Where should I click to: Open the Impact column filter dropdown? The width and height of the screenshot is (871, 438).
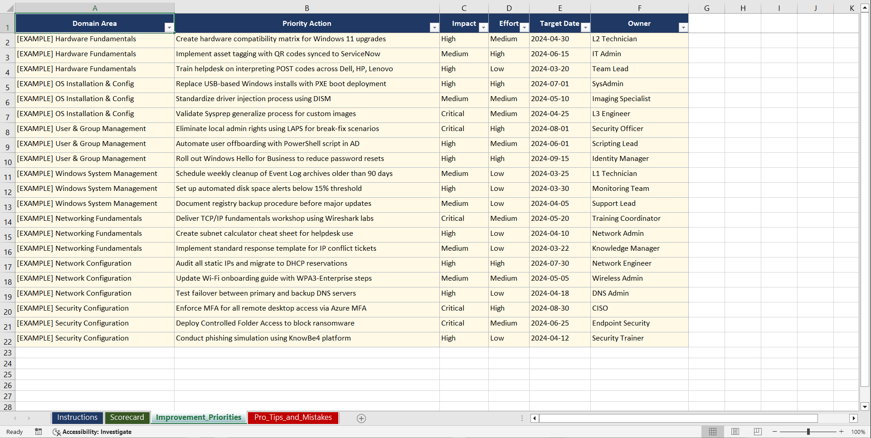coord(483,28)
